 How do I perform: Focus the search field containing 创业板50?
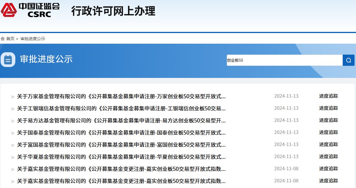point(285,60)
